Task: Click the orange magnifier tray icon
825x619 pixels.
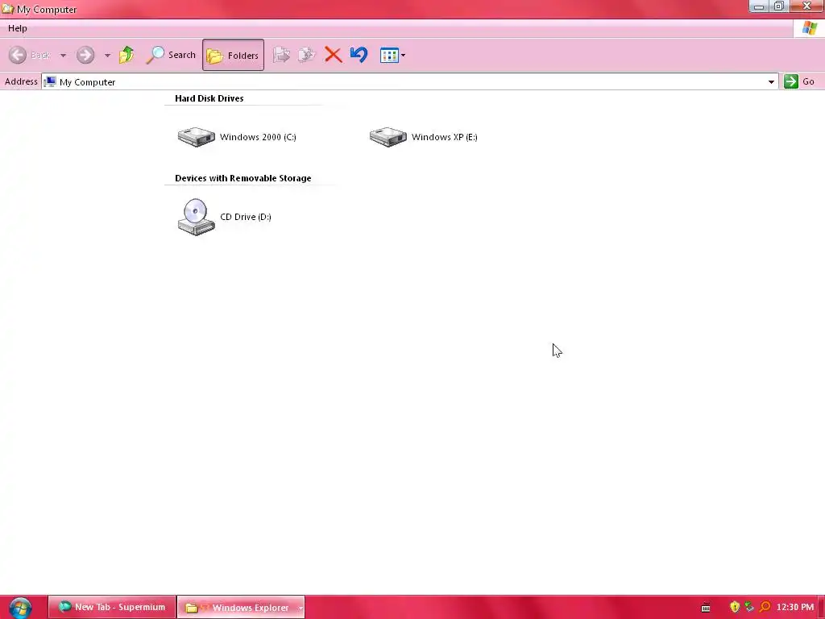Action: [x=765, y=607]
